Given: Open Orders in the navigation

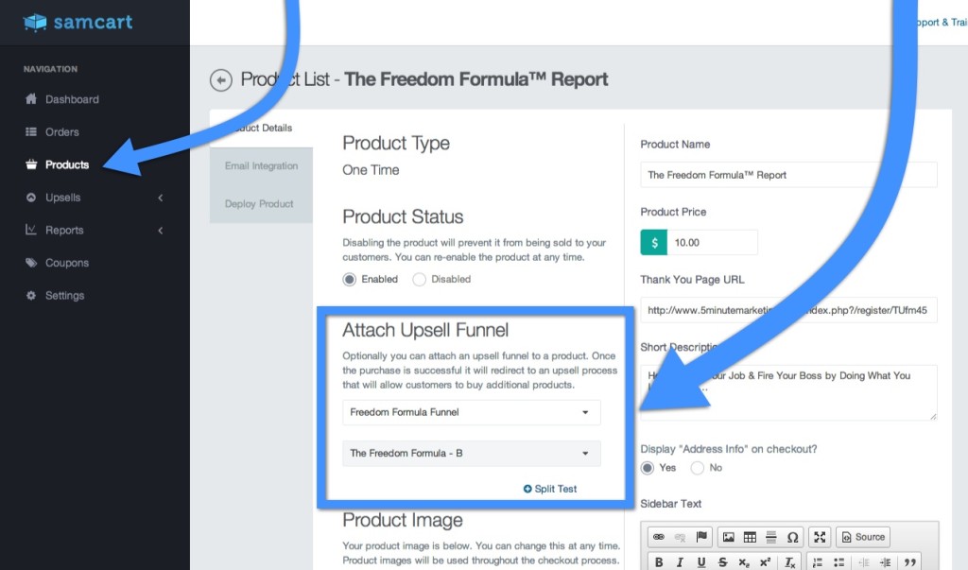Looking at the screenshot, I should pos(61,132).
